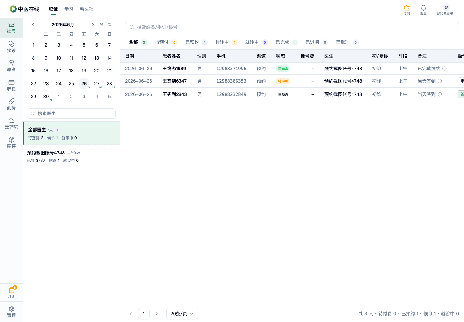
Task: Click phone number 12988366353
Action: coord(231,81)
